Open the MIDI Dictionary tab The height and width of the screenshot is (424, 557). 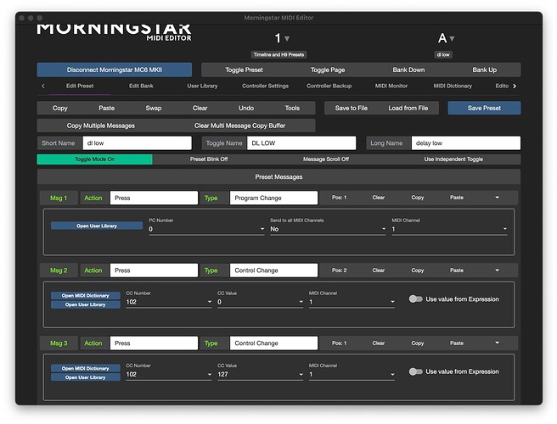[453, 86]
